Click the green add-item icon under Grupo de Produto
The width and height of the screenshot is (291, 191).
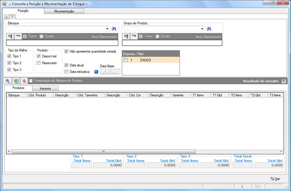click(126, 36)
